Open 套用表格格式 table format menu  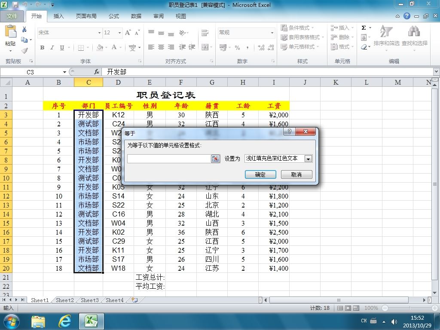pyautogui.click(x=302, y=37)
